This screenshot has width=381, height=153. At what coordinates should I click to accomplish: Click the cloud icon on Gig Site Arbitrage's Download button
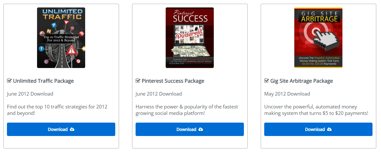(x=330, y=129)
